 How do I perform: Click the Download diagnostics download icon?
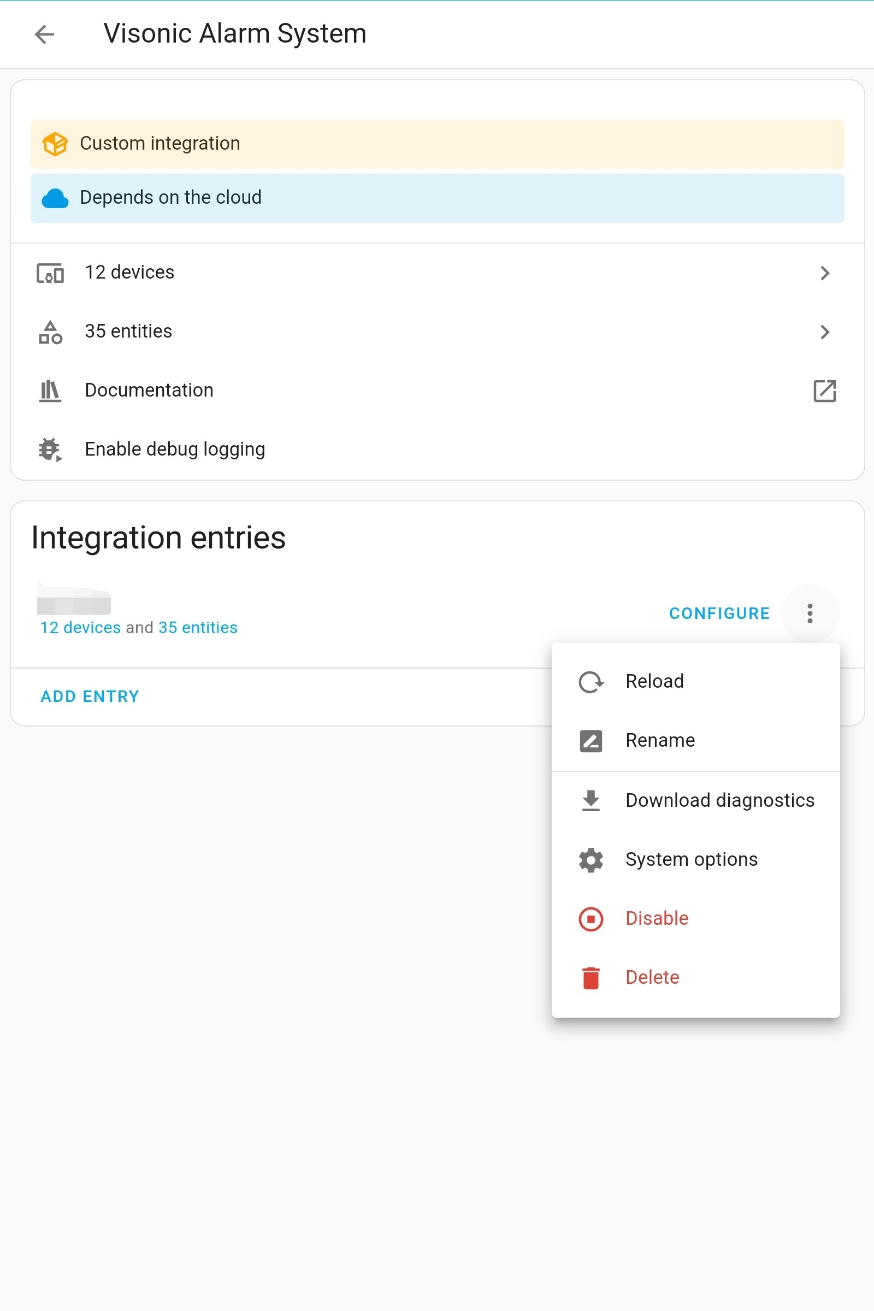pyautogui.click(x=590, y=800)
